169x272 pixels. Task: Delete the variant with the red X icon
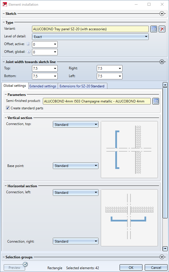tap(162, 29)
